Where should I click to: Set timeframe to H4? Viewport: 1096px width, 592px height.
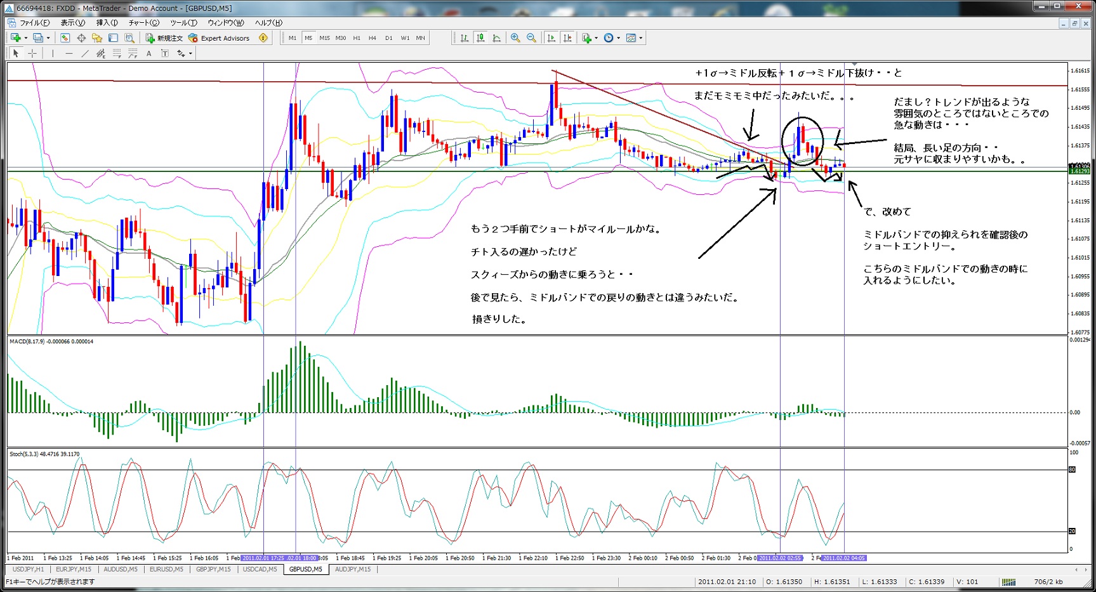tap(373, 38)
